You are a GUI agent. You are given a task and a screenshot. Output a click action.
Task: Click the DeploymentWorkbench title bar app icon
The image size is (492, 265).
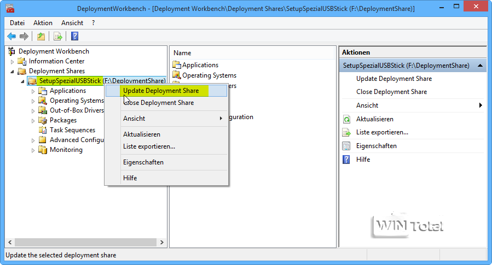click(x=10, y=8)
